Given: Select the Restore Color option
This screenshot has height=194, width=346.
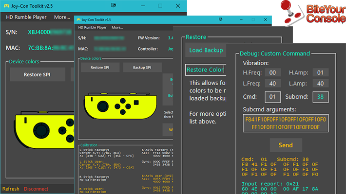Looking at the screenshot, I should tap(206, 70).
